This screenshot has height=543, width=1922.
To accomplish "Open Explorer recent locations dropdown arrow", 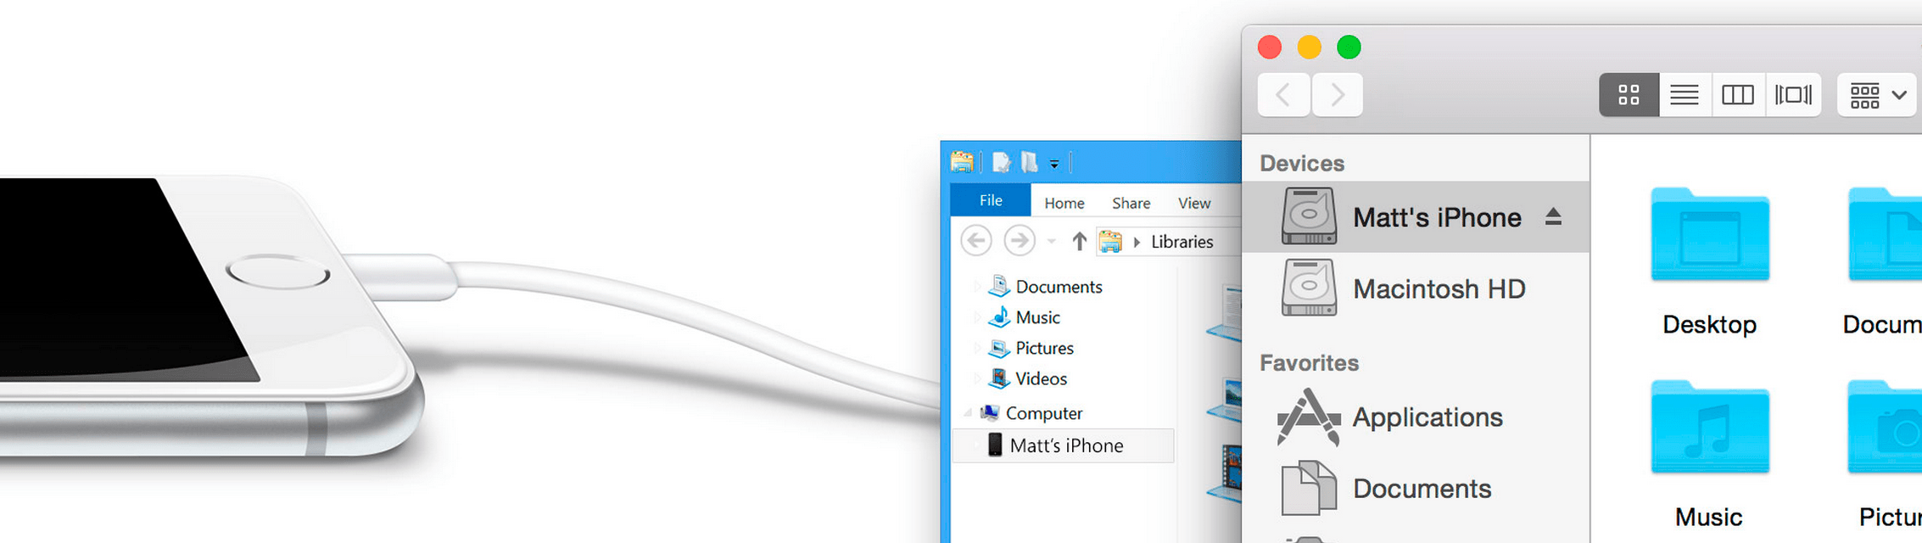I will coord(1052,242).
